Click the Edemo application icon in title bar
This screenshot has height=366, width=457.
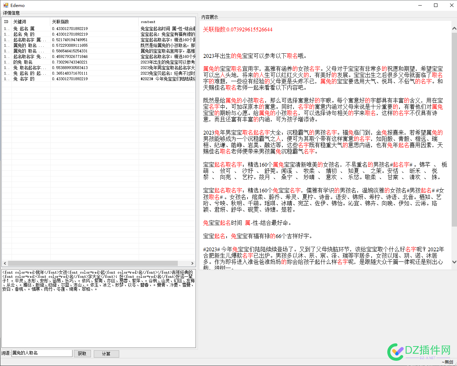pyautogui.click(x=6, y=5)
